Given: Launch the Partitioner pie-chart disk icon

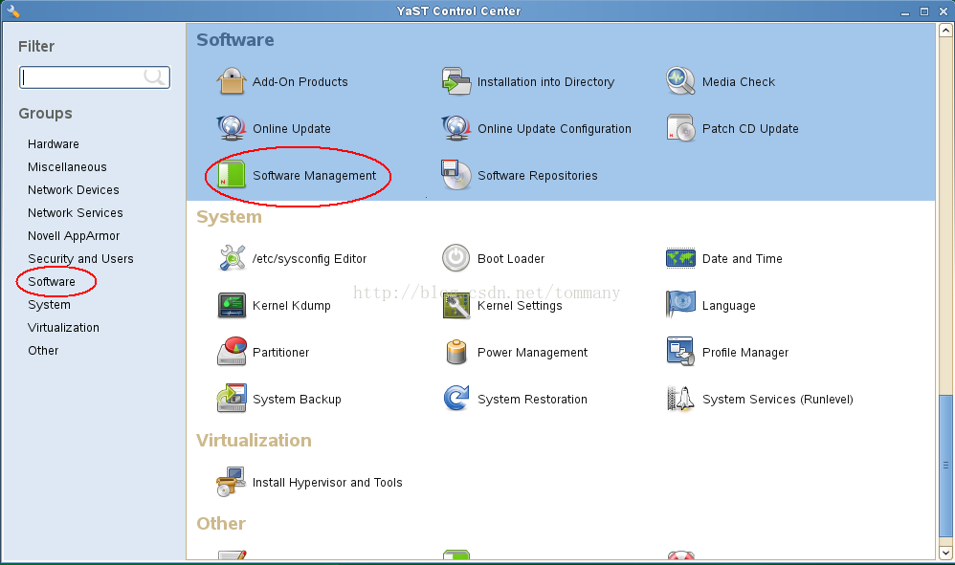Looking at the screenshot, I should tap(232, 352).
